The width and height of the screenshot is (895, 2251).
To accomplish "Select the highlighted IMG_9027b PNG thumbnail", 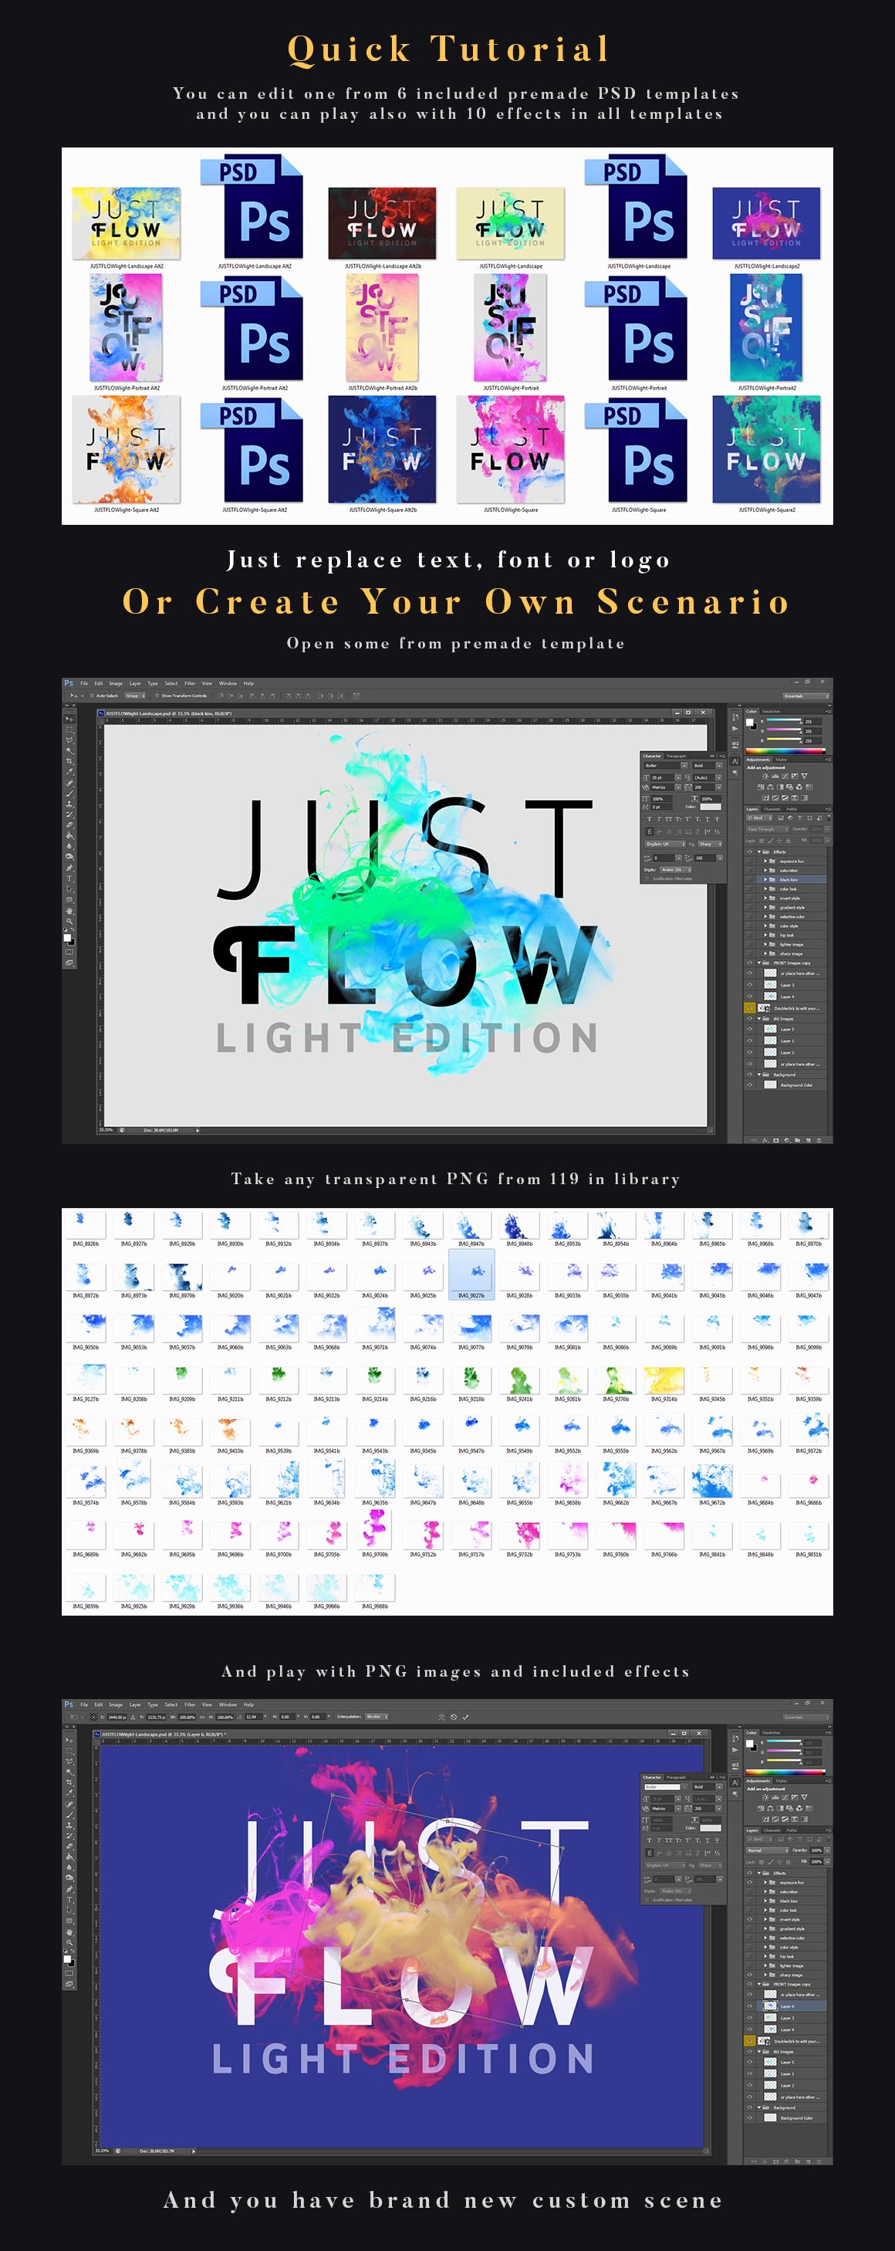I will (471, 1273).
